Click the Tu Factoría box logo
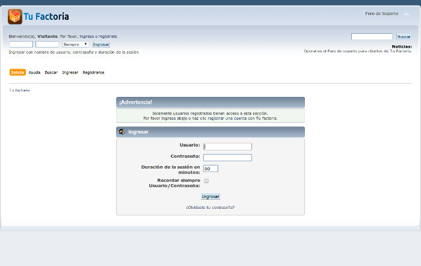 (15, 16)
